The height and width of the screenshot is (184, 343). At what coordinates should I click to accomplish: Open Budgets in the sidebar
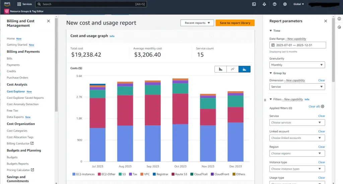pyautogui.click(x=12, y=157)
